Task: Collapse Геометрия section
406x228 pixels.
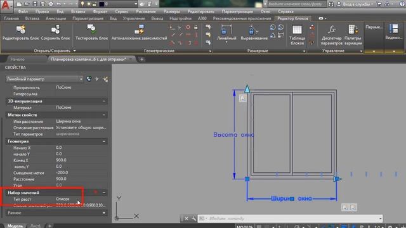Action: click(x=104, y=141)
